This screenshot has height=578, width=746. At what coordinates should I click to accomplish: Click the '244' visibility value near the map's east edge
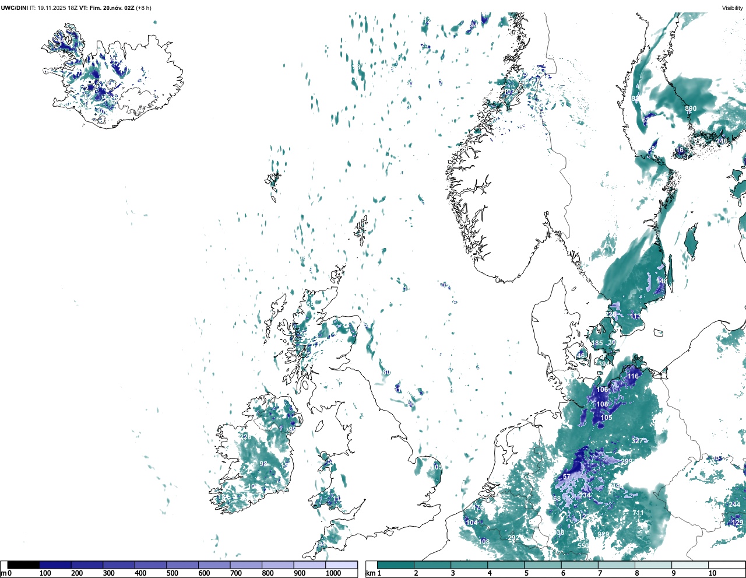point(734,505)
